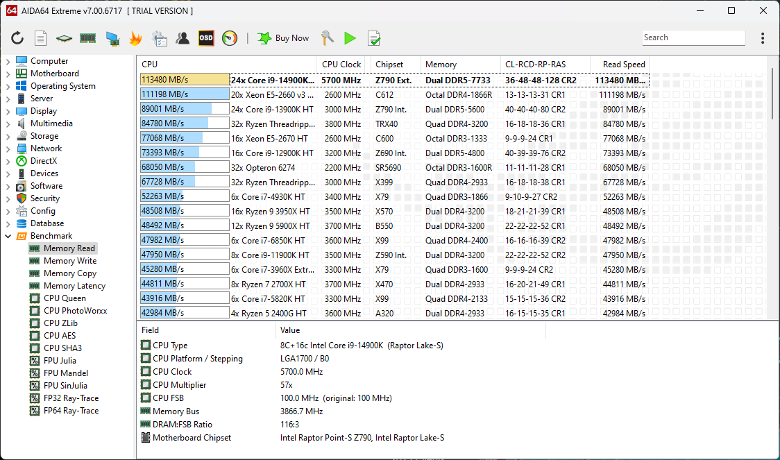Select the Multimedia category in sidebar
The image size is (780, 460).
tap(52, 123)
